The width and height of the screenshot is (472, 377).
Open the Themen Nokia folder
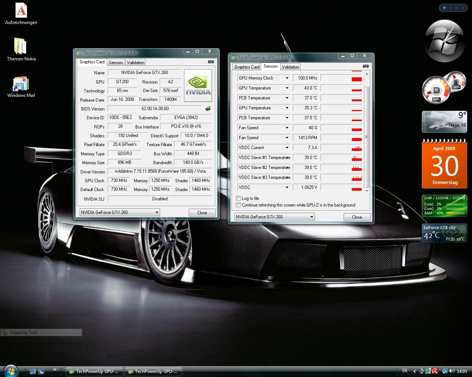[21, 49]
